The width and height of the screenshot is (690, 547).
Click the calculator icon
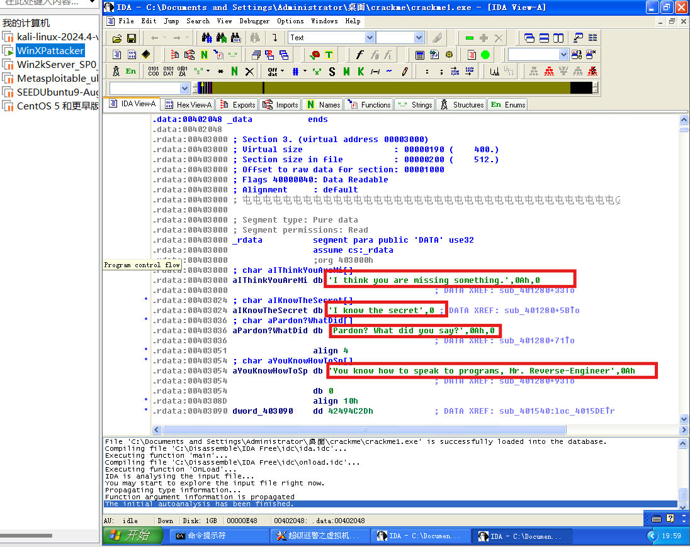coord(419,55)
